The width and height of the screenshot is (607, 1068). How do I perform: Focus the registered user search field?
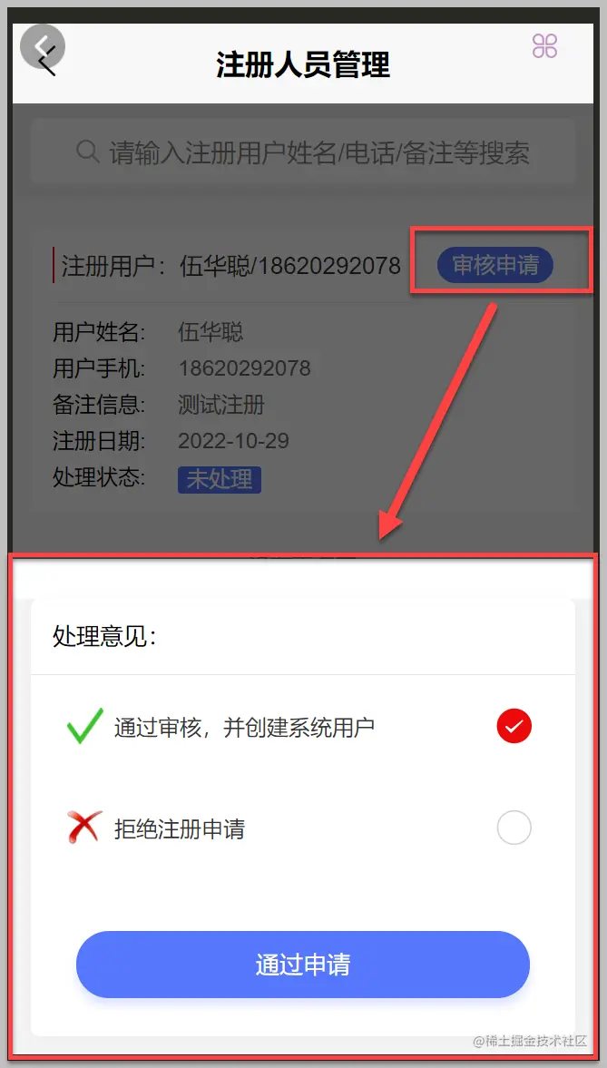pos(303,152)
